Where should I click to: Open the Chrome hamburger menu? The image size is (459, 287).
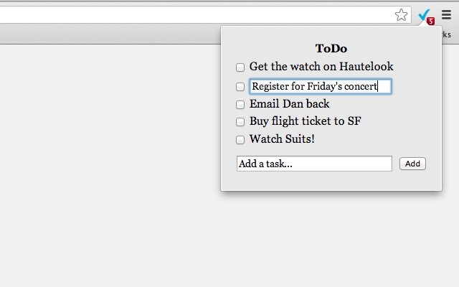[446, 15]
